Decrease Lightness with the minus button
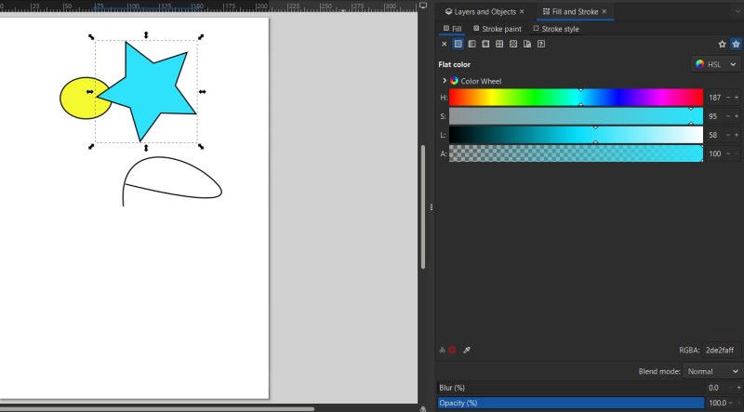Image resolution: width=744 pixels, height=412 pixels. pos(728,135)
